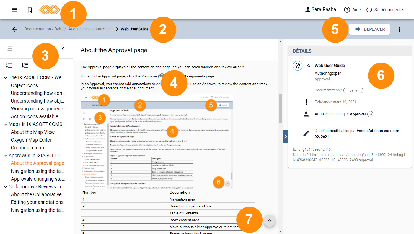Click the ID chg1614699312410 text

click(x=312, y=149)
